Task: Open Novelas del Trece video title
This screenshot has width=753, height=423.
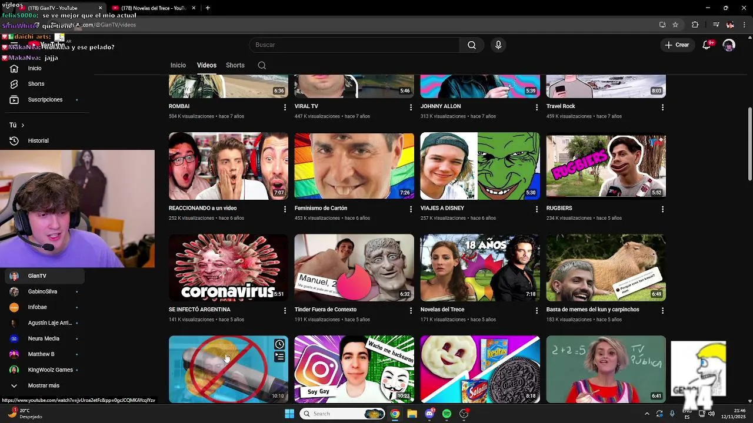Action: (x=442, y=310)
